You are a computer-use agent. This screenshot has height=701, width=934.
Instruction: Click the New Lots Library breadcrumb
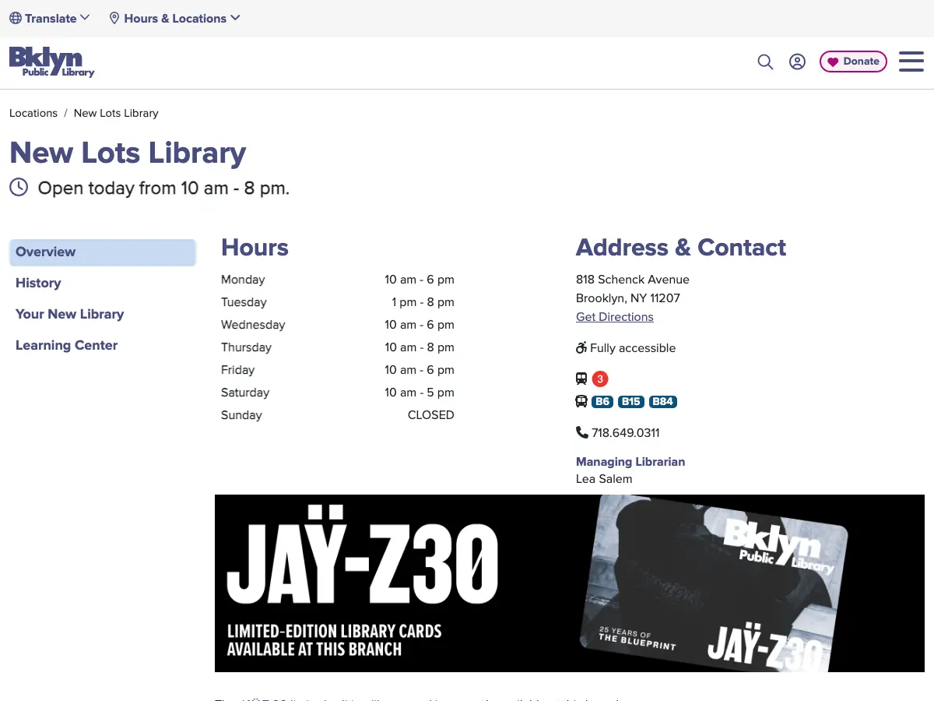116,113
